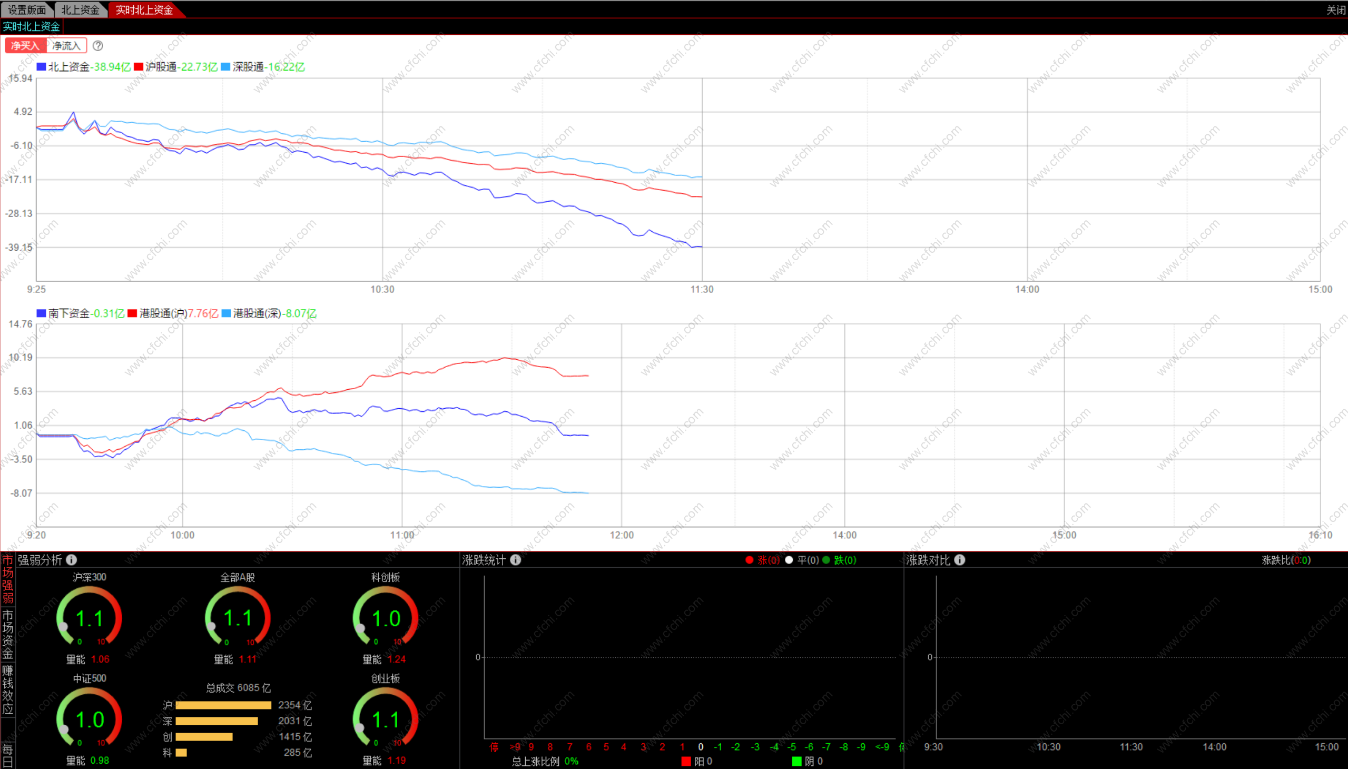The image size is (1348, 769).
Task: Click the info icon next to 涨跌对比
Action: point(960,560)
